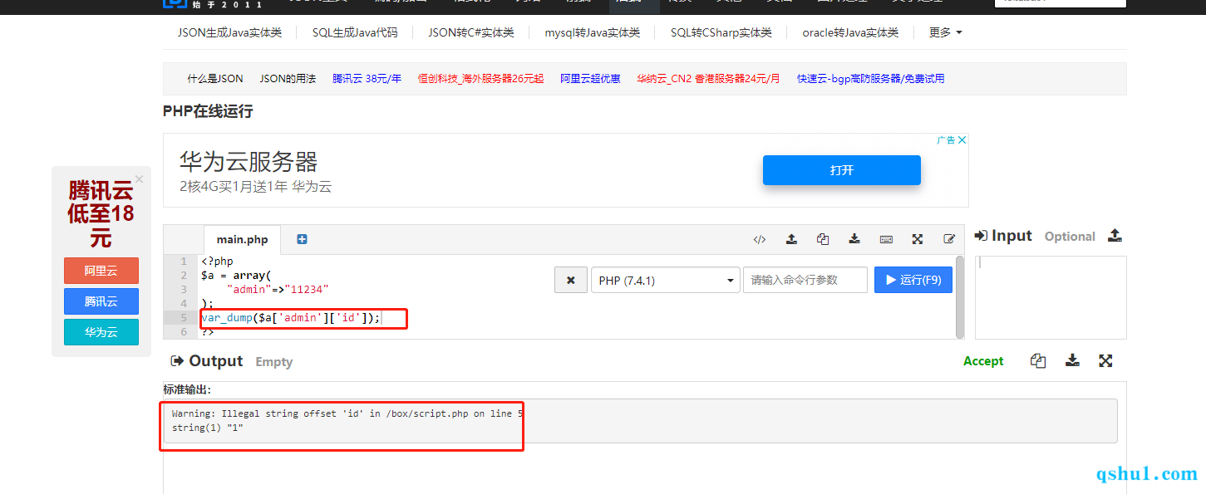The width and height of the screenshot is (1206, 494).
Task: Download the output result
Action: click(x=1073, y=361)
